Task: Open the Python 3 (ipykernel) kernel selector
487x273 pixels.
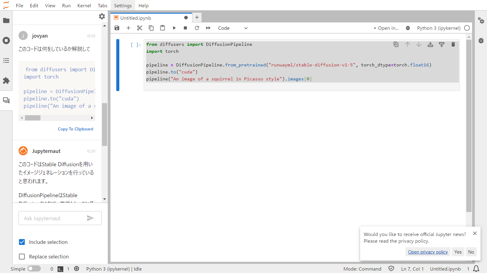Action: [x=439, y=28]
